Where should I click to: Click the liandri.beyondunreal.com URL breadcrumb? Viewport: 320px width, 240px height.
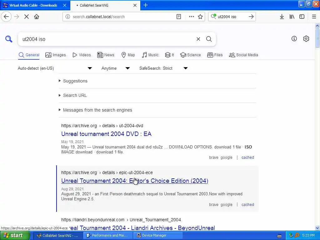tap(121, 220)
